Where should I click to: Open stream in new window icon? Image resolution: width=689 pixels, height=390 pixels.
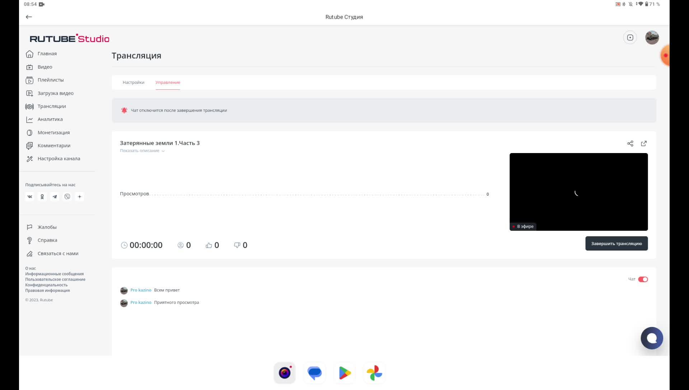[x=644, y=143]
